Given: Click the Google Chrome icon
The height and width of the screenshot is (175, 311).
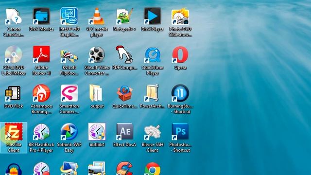Looking at the screenshot, I should pyautogui.click(x=152, y=169).
